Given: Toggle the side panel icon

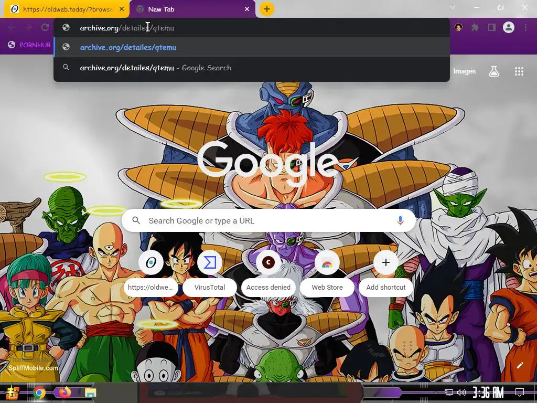Looking at the screenshot, I should point(492,27).
